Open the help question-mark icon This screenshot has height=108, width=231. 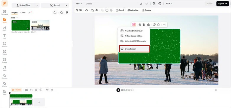[x=160, y=4]
